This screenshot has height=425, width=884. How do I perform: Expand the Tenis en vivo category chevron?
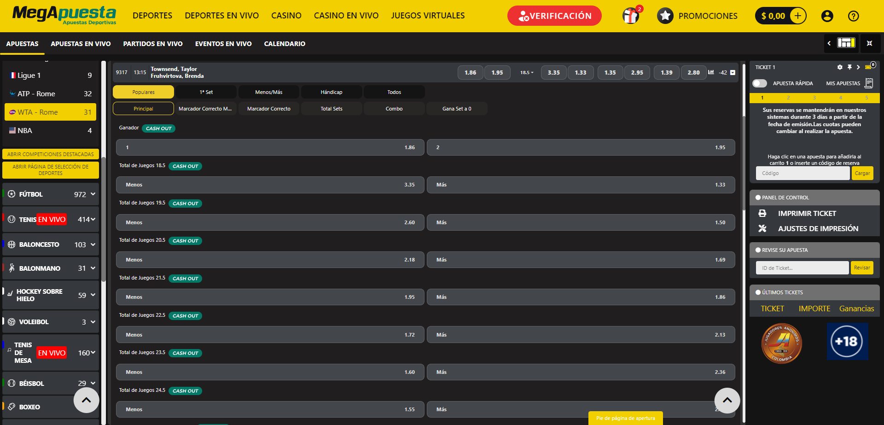93,219
